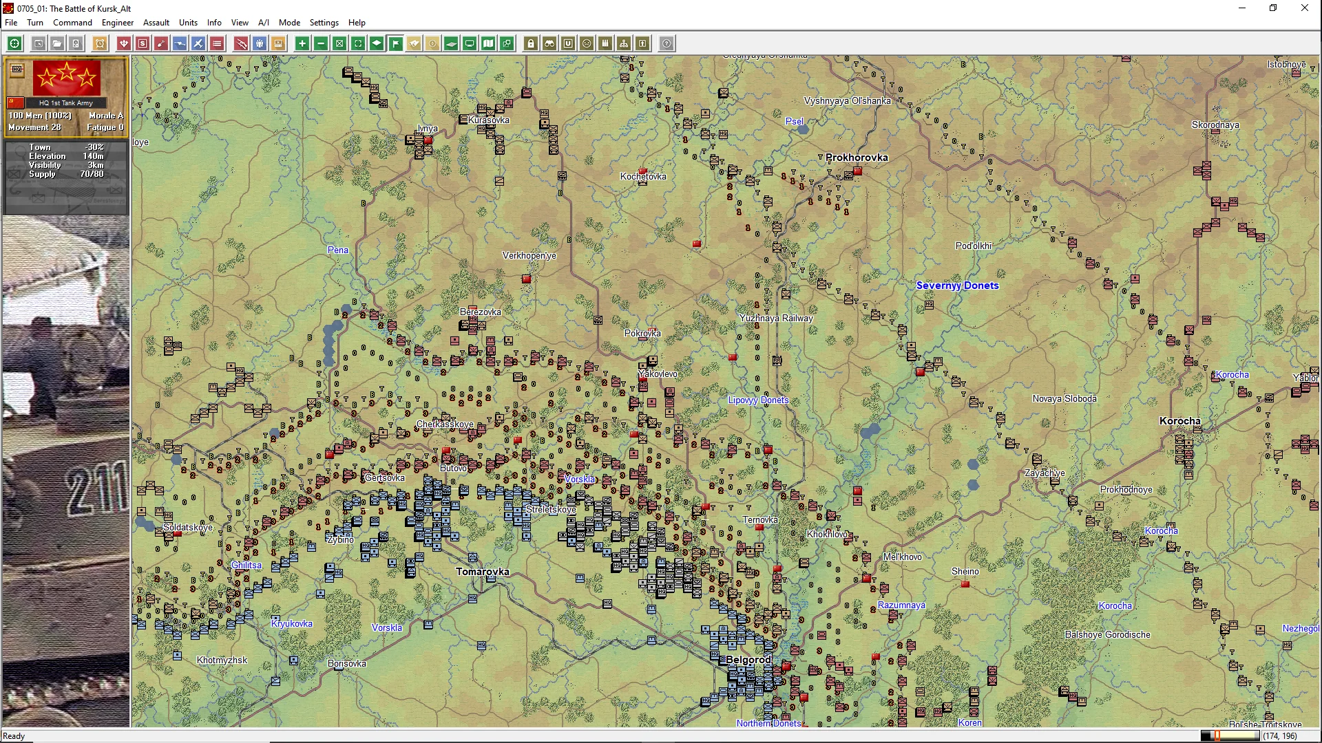Click the zoom in plus toolbar icon
This screenshot has width=1322, height=743.
pos(302,43)
